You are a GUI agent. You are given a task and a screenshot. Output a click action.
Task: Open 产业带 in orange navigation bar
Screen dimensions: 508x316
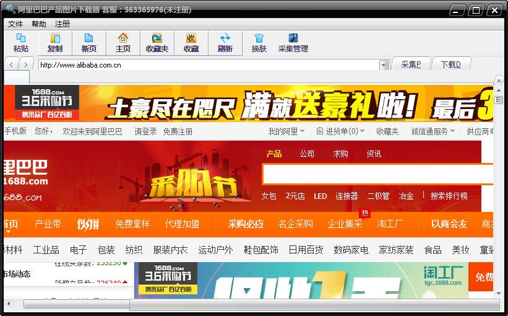pyautogui.click(x=48, y=224)
